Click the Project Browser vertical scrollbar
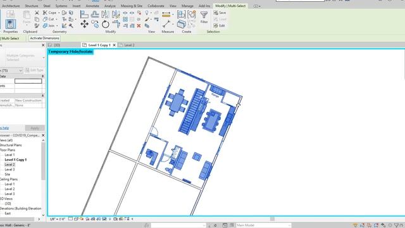 coord(43,161)
